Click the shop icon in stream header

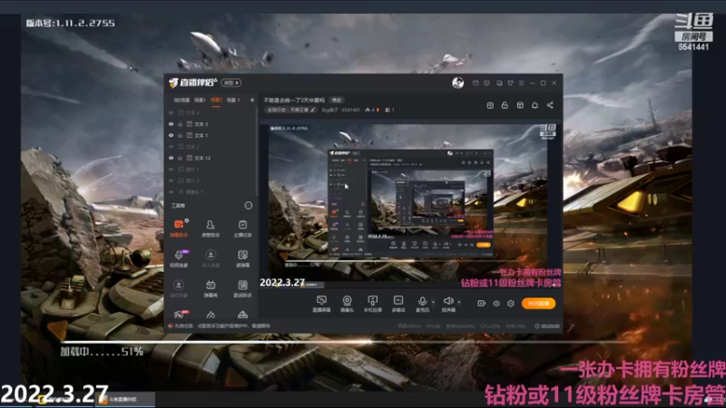520,105
